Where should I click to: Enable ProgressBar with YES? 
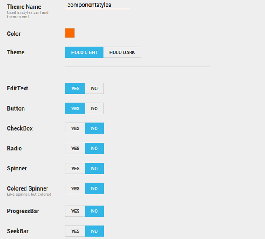[x=75, y=211]
